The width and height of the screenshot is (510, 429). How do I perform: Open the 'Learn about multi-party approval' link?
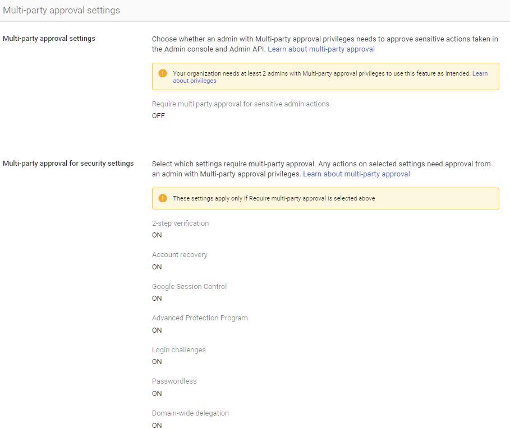point(321,49)
